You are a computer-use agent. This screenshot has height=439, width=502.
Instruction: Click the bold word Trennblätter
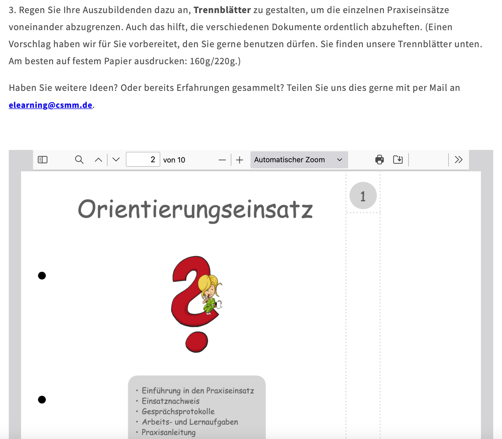click(222, 10)
